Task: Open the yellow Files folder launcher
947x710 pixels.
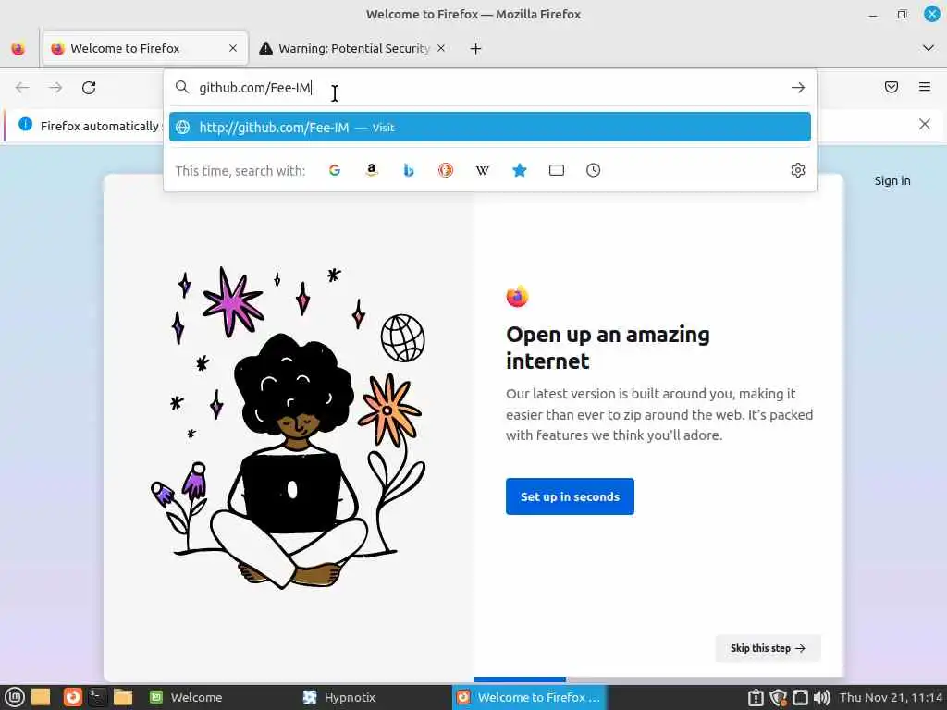Action: 123,697
